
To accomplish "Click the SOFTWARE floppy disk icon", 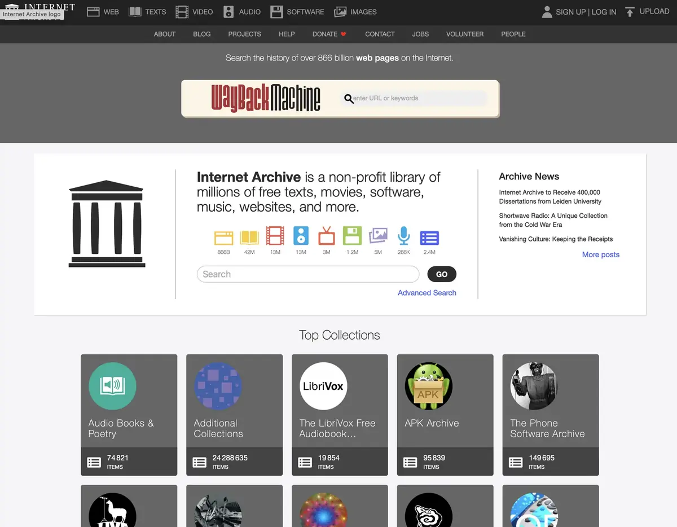I will pyautogui.click(x=276, y=11).
